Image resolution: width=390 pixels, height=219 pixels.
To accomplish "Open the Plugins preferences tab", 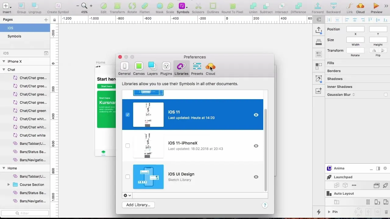I will [166, 69].
